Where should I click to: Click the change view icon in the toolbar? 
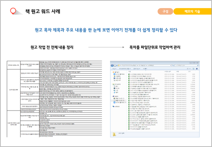coord(188,69)
